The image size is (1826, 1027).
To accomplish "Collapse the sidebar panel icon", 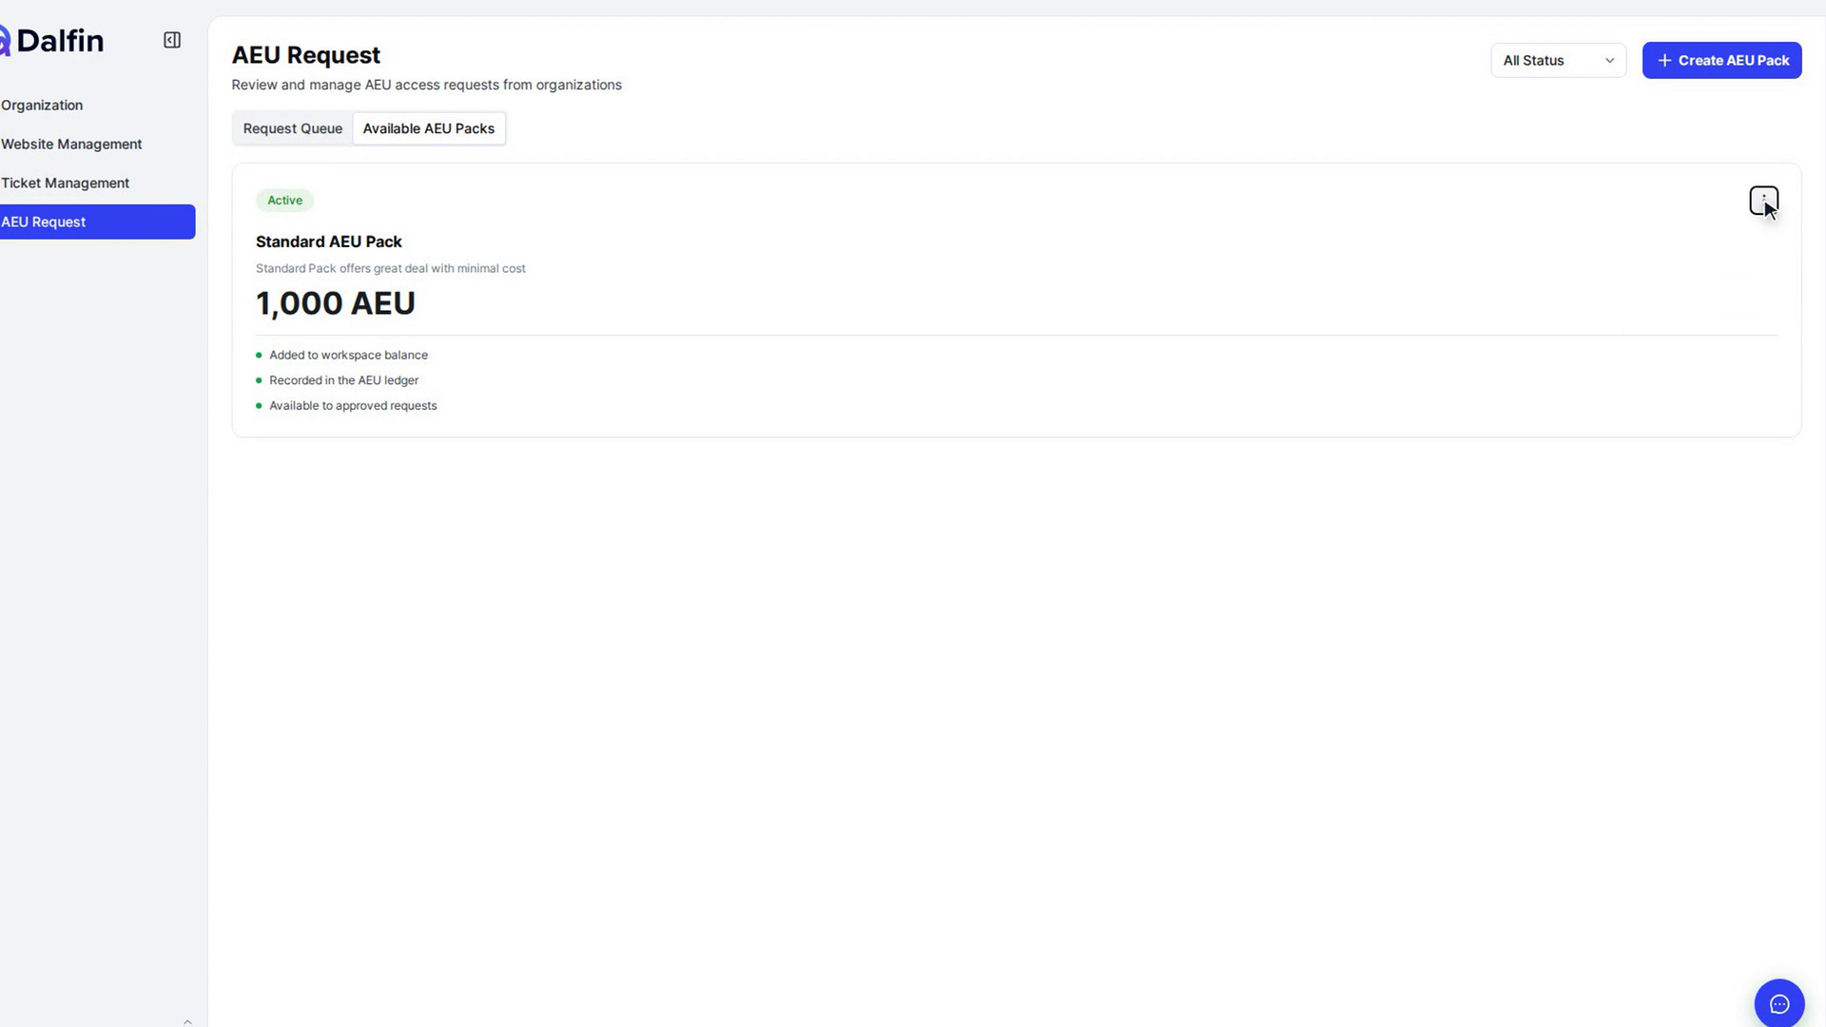I will point(172,40).
